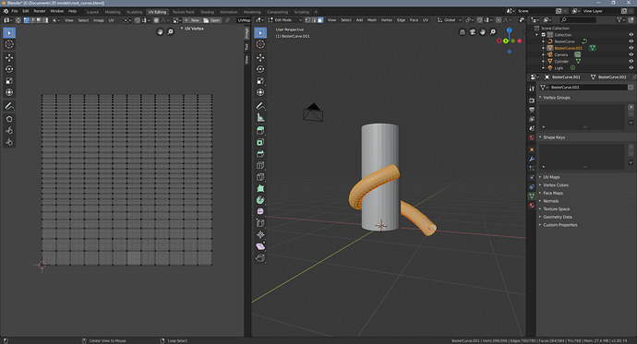Open the Render menu

40,11
